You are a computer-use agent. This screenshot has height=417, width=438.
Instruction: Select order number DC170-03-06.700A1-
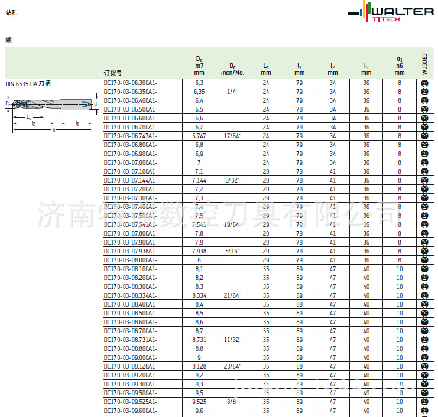pos(131,127)
